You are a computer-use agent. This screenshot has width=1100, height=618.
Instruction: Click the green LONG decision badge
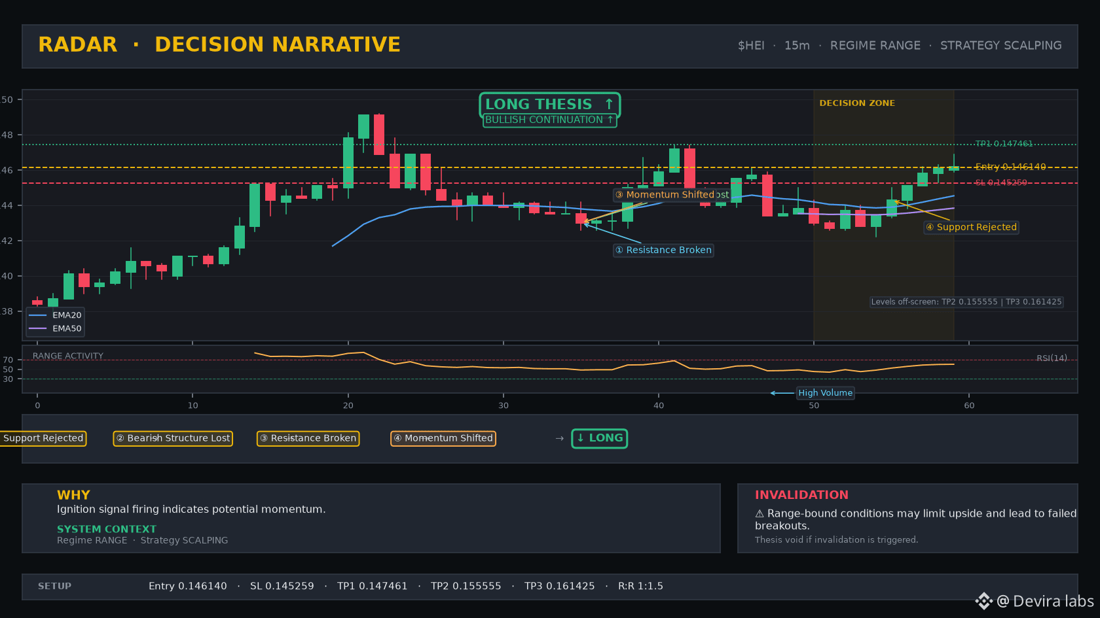pos(599,438)
